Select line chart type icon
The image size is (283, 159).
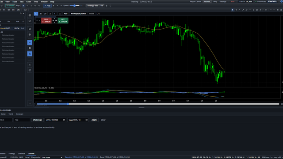coord(31,6)
